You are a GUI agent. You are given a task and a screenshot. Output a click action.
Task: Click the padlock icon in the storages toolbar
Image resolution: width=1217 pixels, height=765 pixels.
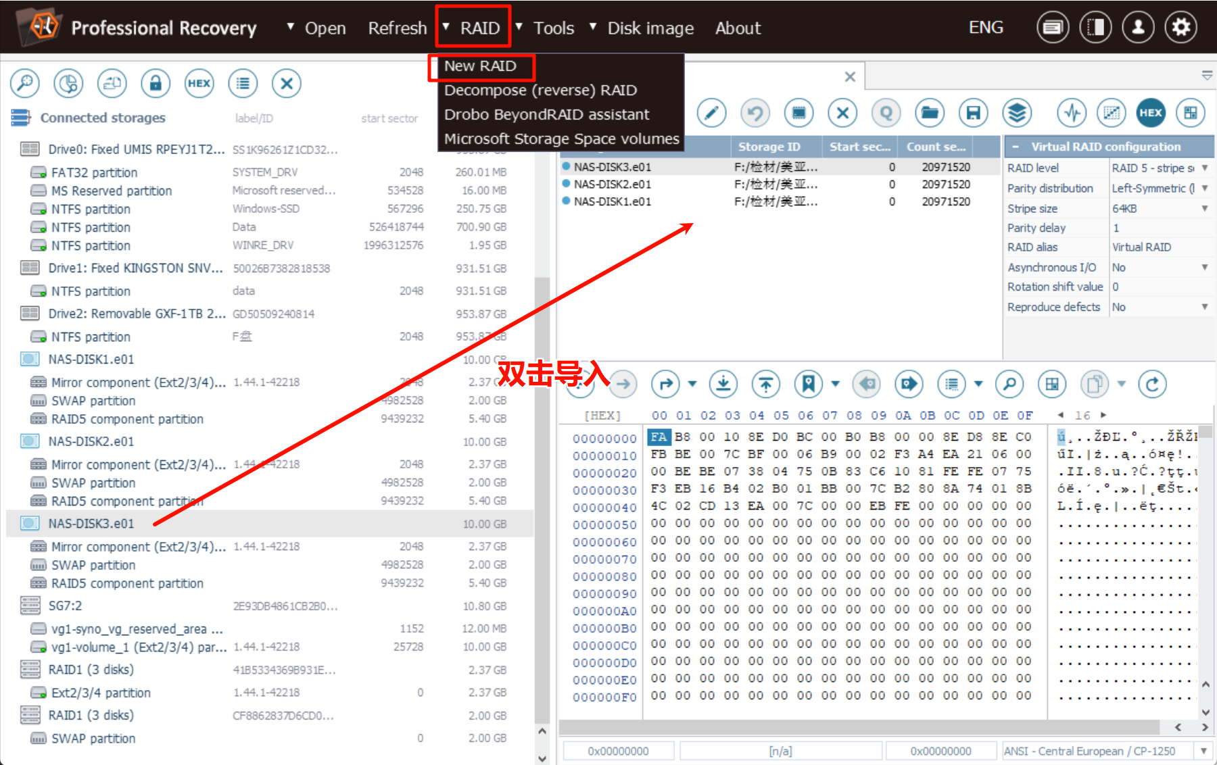[156, 84]
